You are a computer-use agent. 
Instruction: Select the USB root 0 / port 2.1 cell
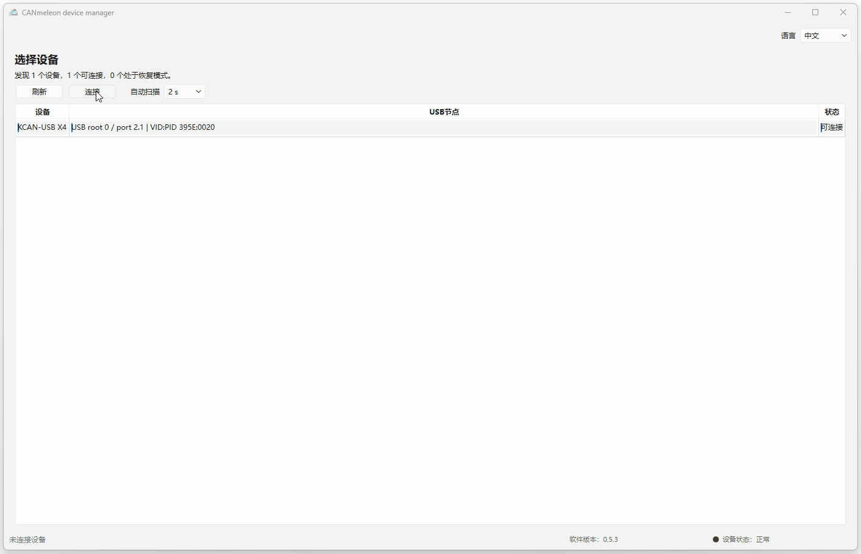[443, 127]
